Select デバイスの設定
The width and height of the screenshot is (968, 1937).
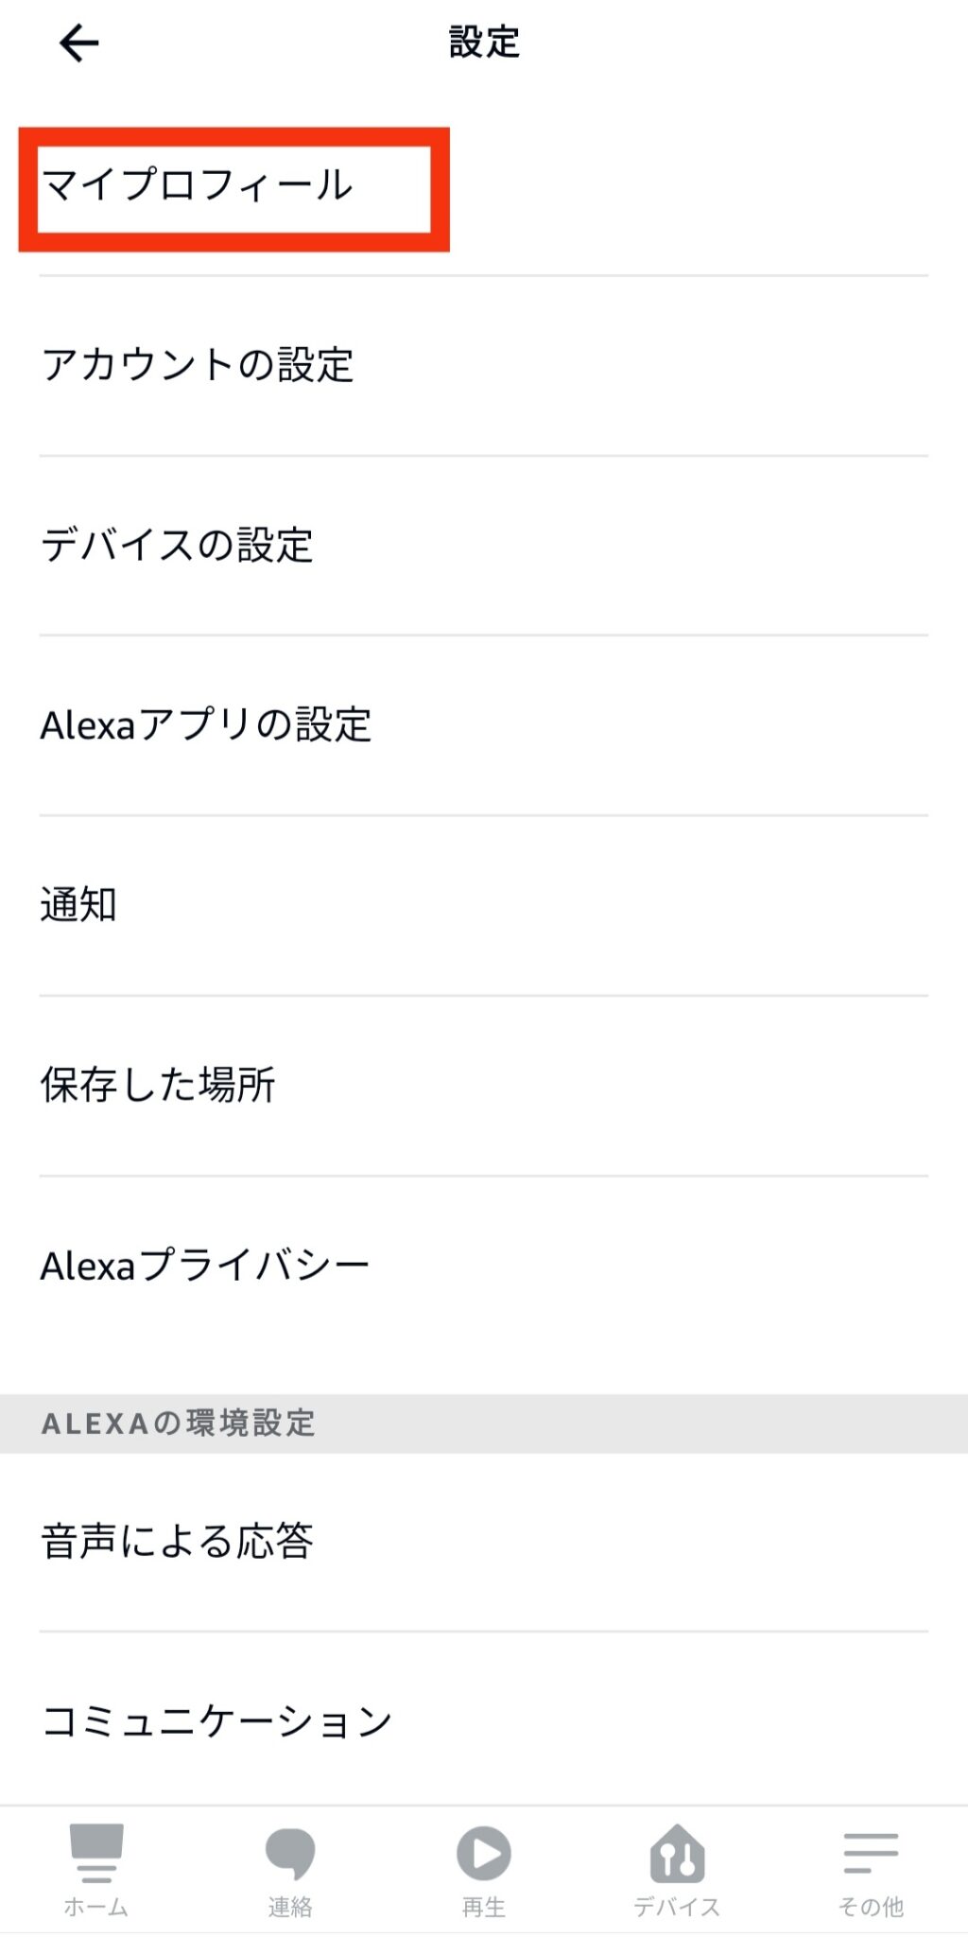(x=484, y=546)
